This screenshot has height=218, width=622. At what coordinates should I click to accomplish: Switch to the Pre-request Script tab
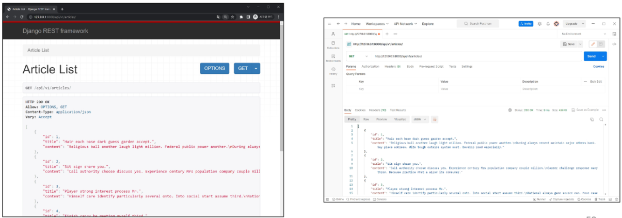point(431,66)
